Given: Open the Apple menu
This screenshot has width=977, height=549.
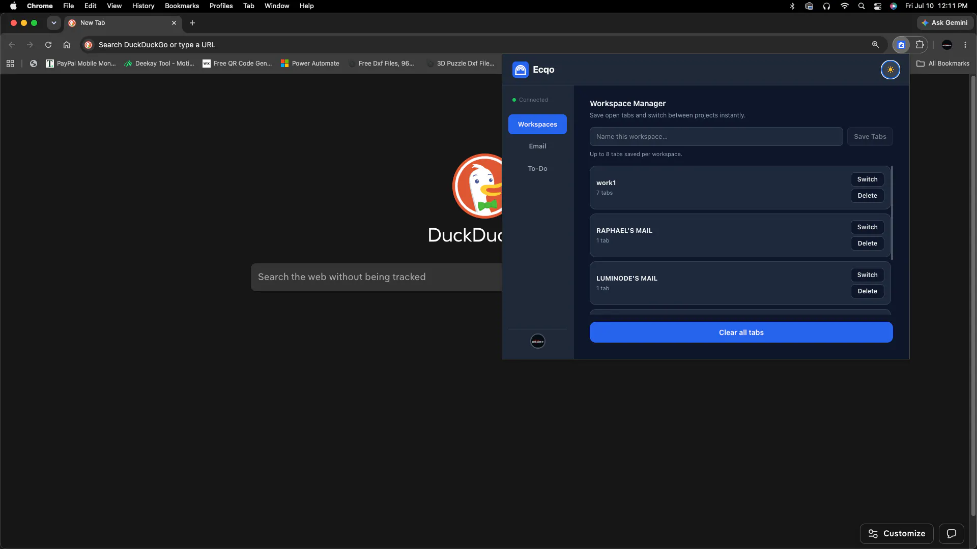Looking at the screenshot, I should (14, 6).
